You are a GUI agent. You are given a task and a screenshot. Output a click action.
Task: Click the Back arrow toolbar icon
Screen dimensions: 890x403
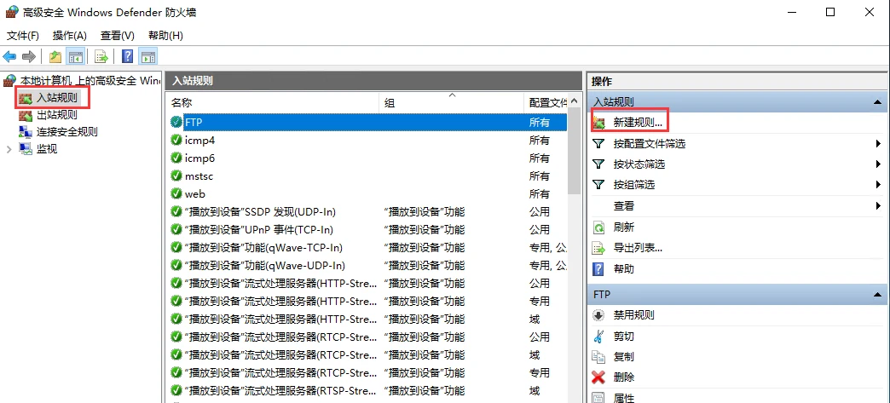click(x=9, y=57)
